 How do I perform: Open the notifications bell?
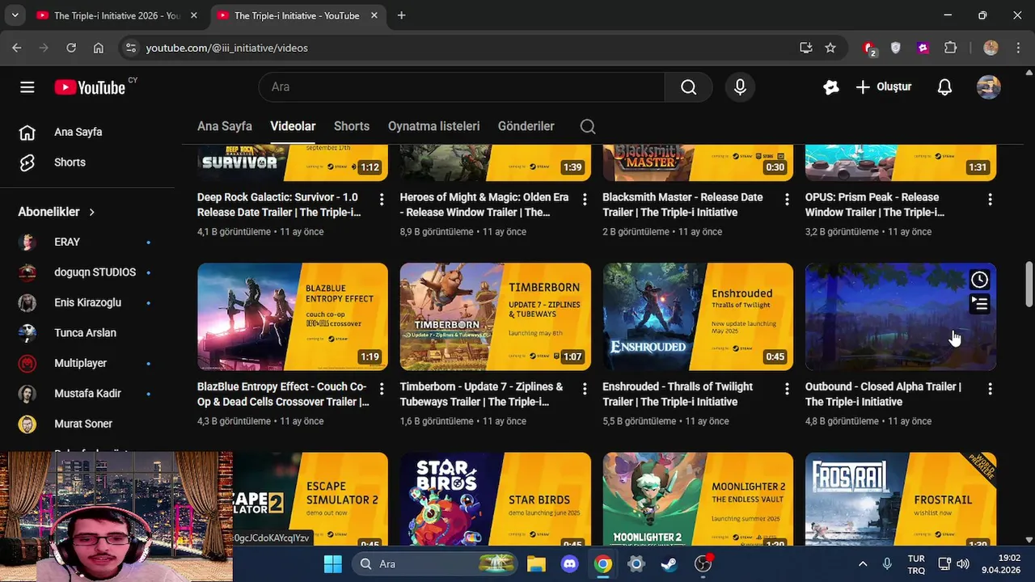(944, 87)
